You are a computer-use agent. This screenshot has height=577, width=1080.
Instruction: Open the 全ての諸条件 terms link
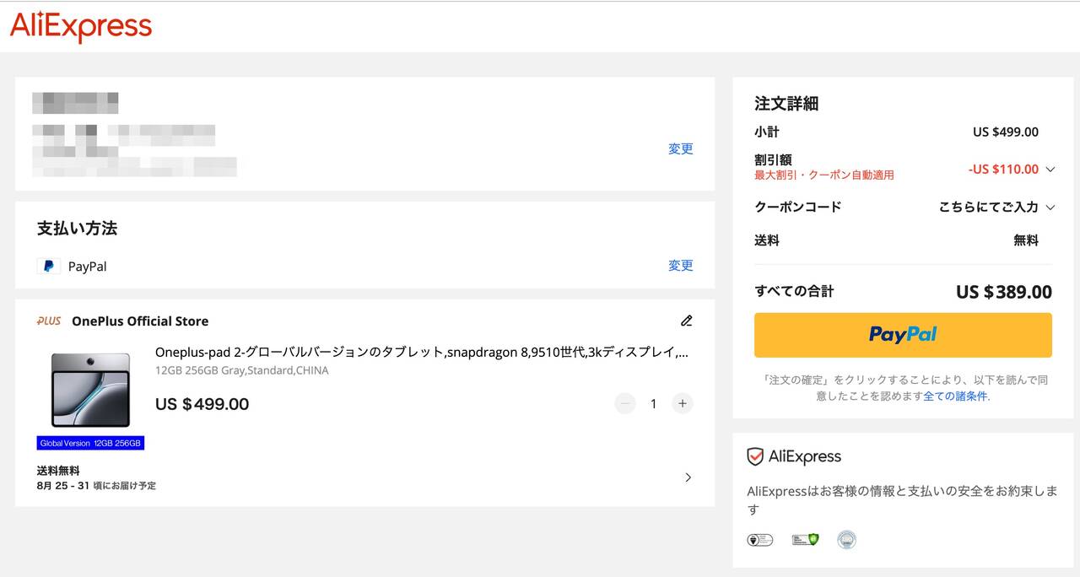954,396
